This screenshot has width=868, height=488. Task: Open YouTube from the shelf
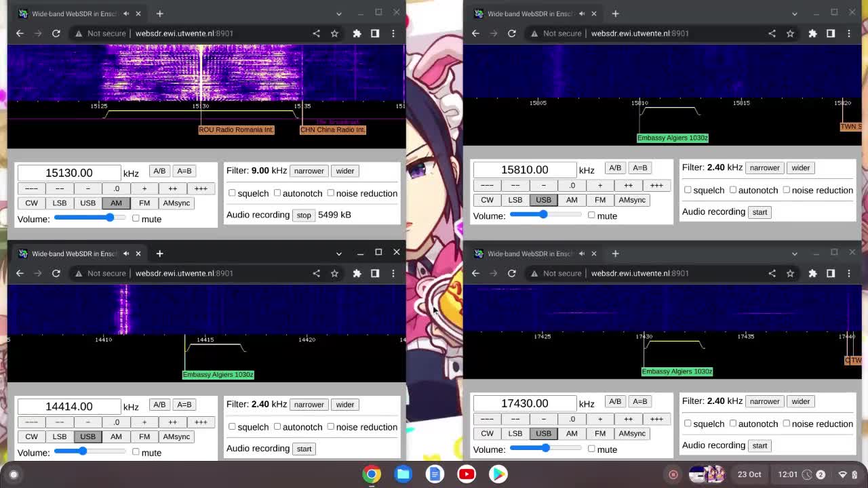(467, 474)
